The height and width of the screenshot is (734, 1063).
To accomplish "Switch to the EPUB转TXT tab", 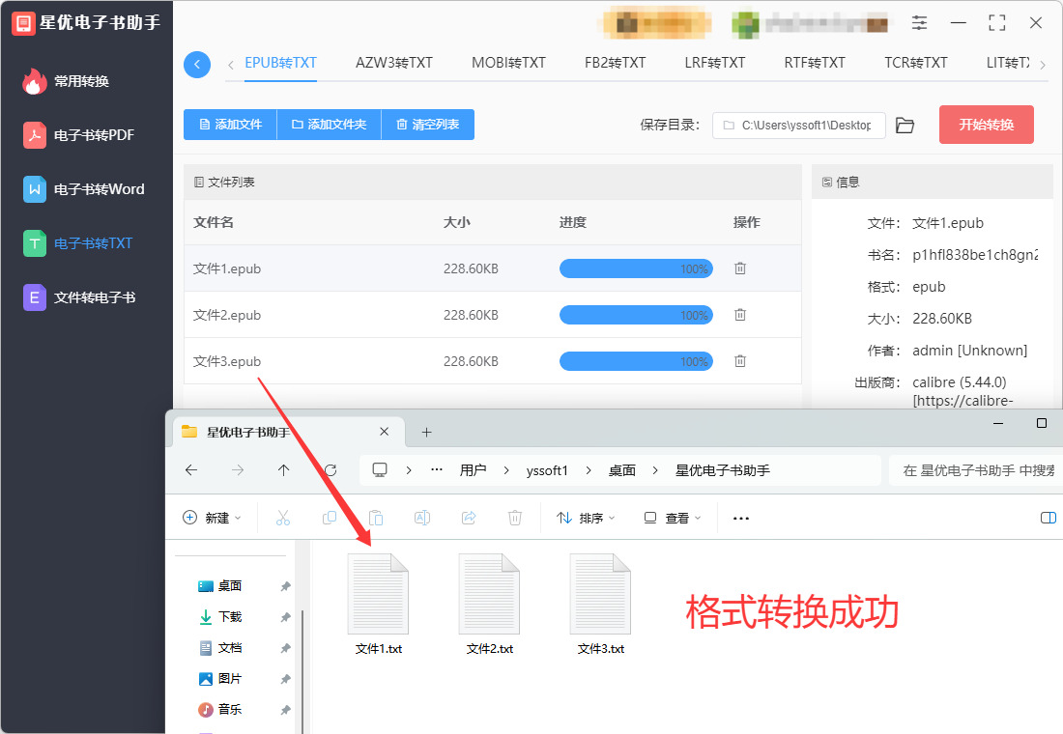I will pyautogui.click(x=280, y=63).
